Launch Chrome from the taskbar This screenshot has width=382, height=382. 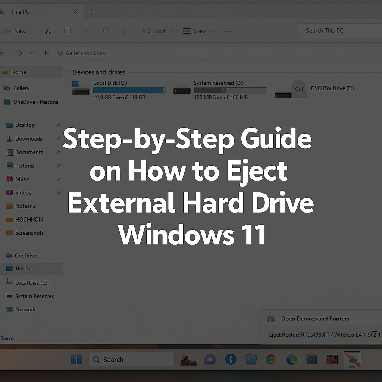[271, 359]
